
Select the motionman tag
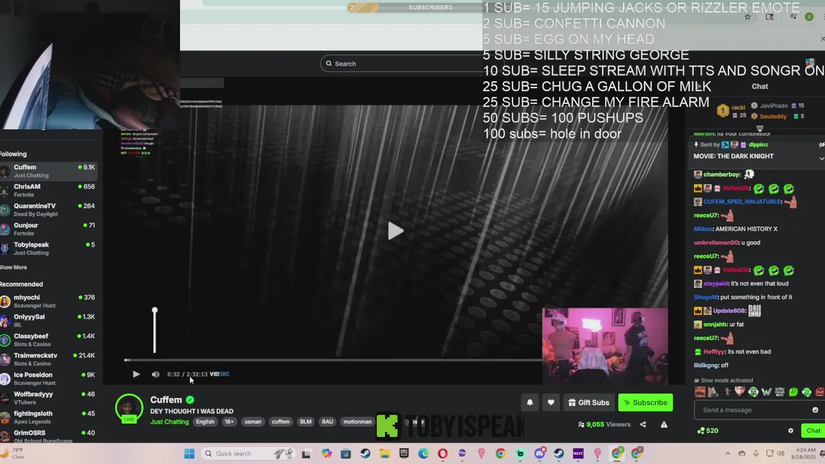point(357,421)
